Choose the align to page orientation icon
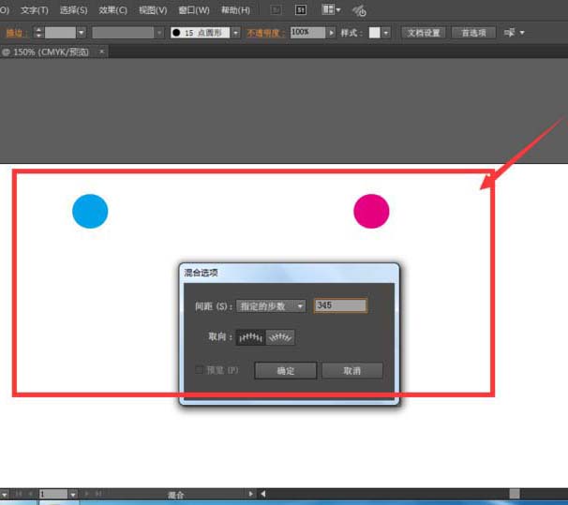The width and height of the screenshot is (568, 505). coord(250,337)
